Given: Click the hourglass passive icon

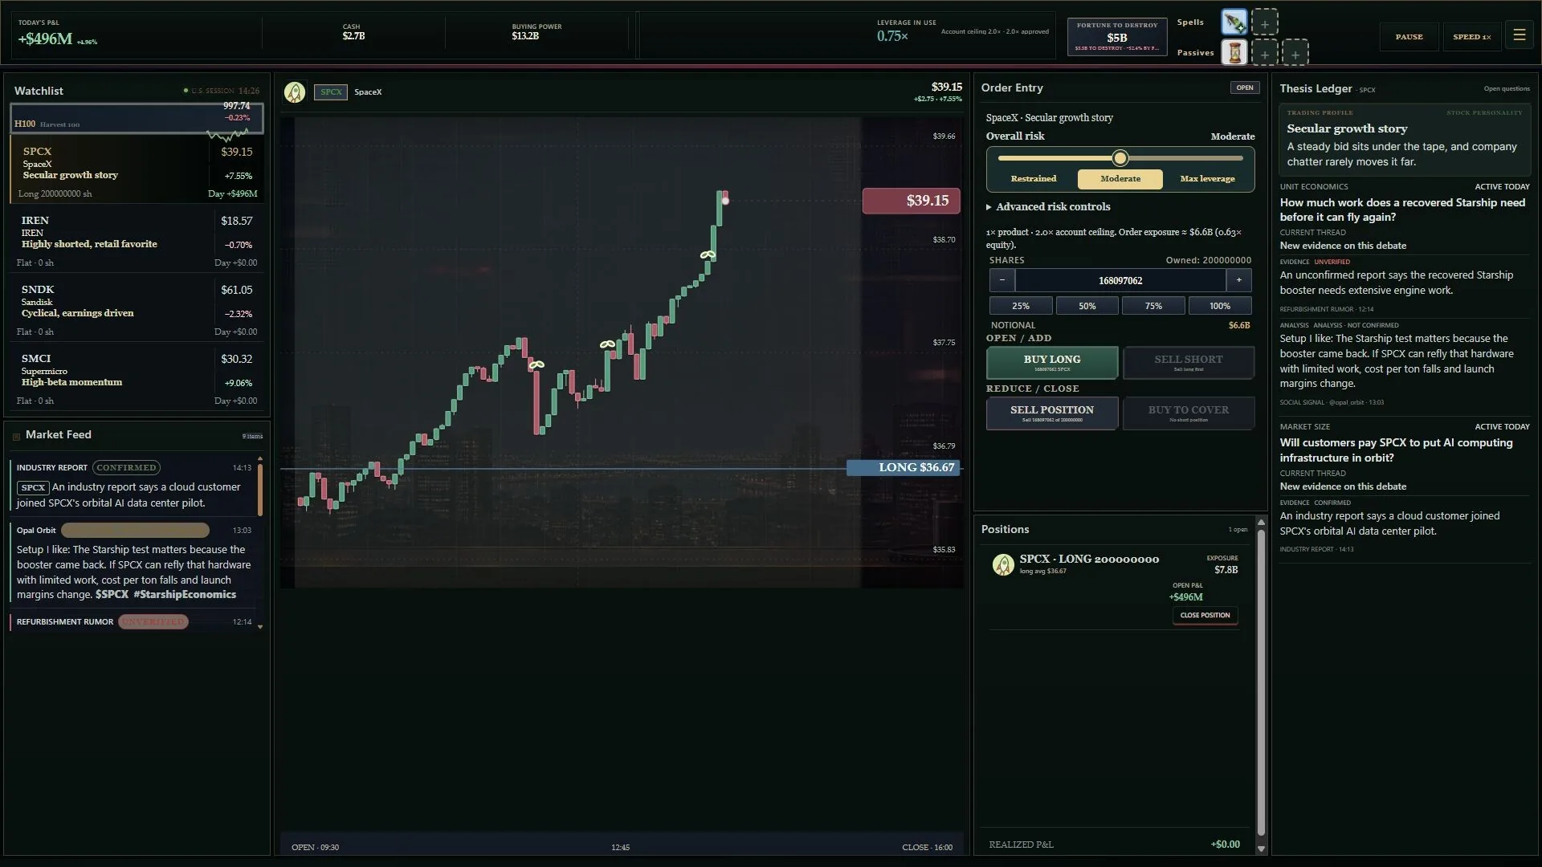Looking at the screenshot, I should tap(1234, 53).
